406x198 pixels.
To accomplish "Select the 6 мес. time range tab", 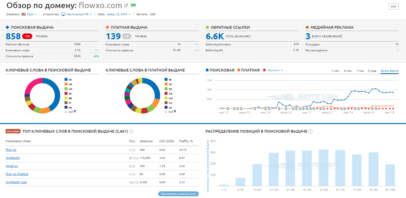I will pyautogui.click(x=348, y=71).
